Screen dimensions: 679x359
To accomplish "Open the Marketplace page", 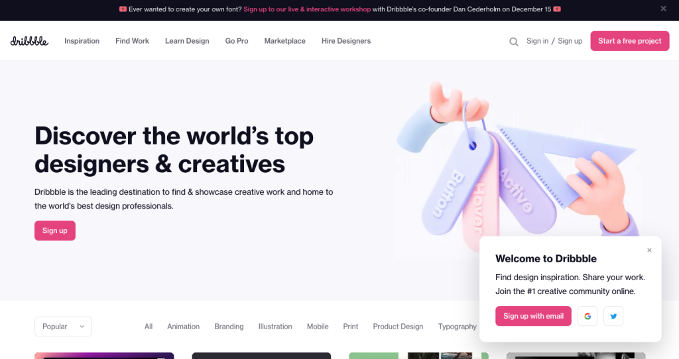I will click(x=285, y=41).
